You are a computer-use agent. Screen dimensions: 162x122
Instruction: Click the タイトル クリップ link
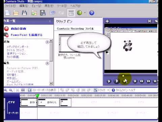tap(16, 50)
